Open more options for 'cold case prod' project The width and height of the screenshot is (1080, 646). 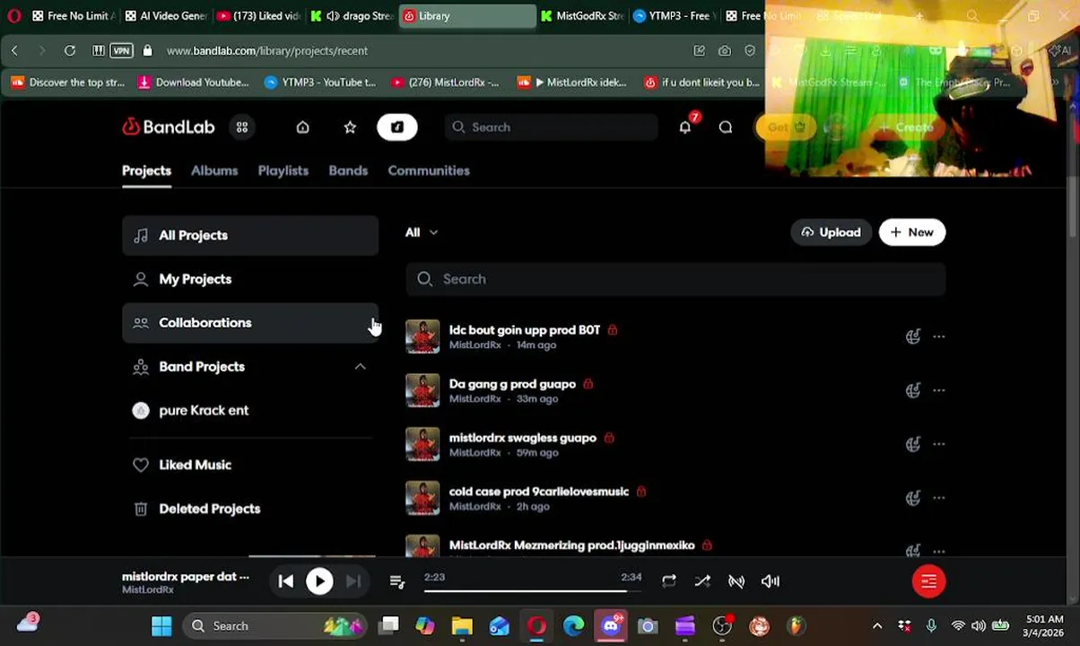tap(938, 498)
